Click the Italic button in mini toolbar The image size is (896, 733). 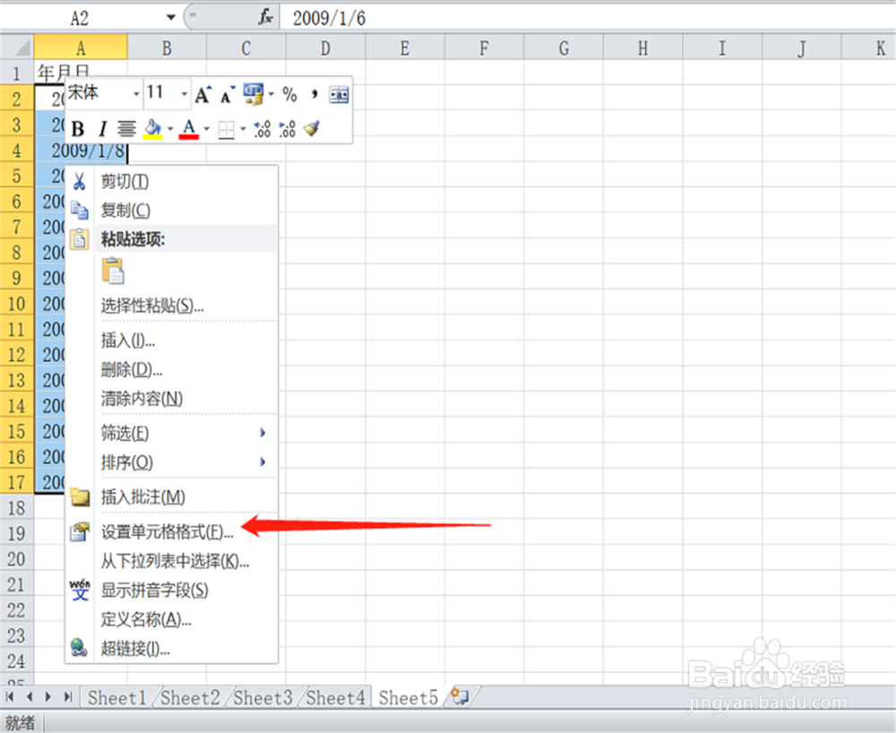[102, 129]
